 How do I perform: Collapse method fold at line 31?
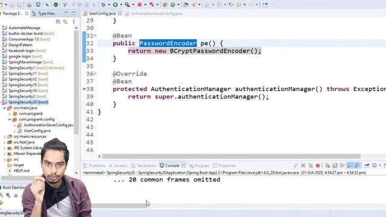pos(95,36)
